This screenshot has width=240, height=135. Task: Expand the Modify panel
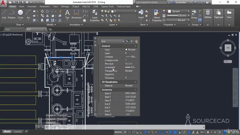tap(51, 25)
